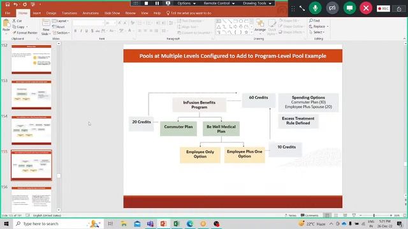Click the green screen share button

349,8
